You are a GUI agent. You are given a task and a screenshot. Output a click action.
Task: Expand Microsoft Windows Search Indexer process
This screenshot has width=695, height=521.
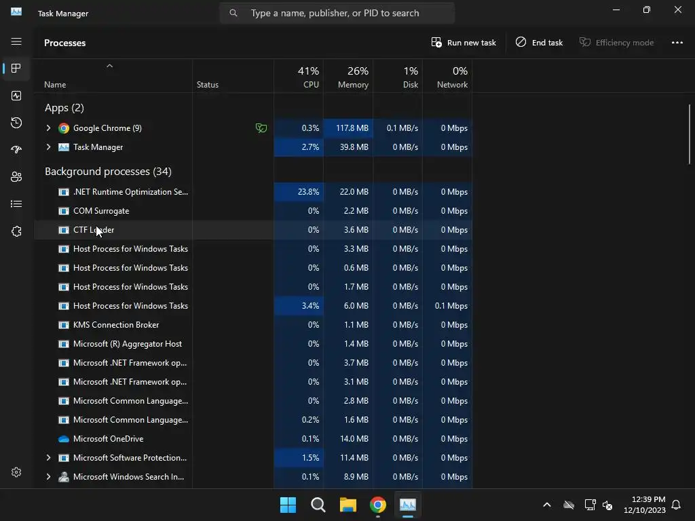[48, 477]
